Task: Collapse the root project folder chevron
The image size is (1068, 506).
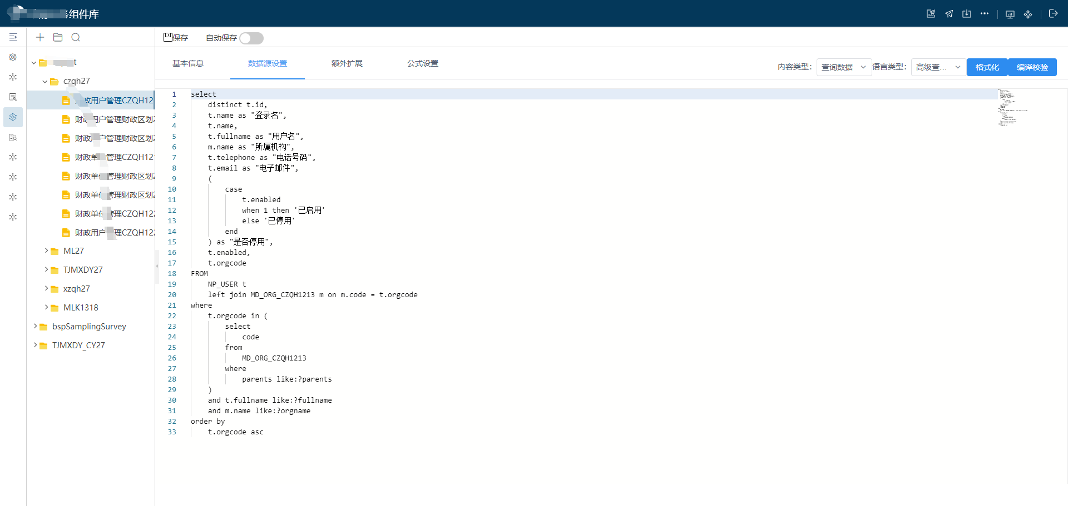Action: click(34, 63)
